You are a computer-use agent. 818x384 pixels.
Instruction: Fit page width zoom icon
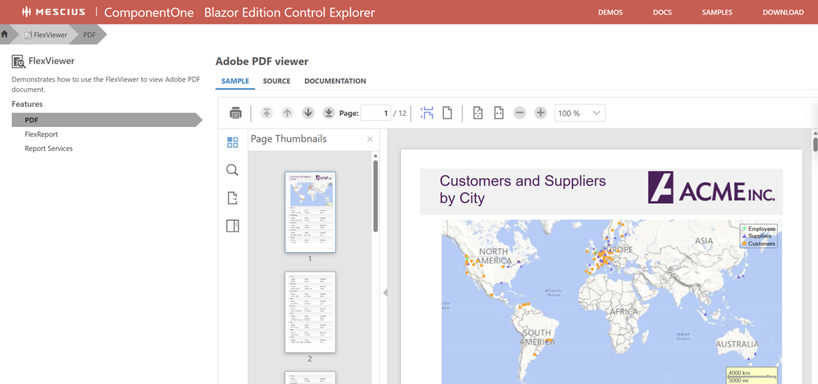498,112
